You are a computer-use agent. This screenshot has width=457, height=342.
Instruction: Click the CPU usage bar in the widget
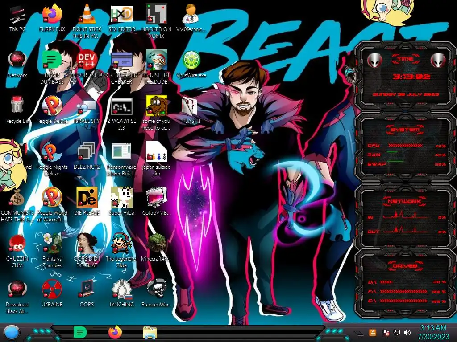(x=405, y=145)
